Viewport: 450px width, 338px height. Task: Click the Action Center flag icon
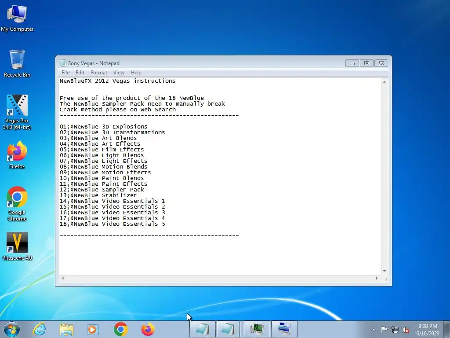384,330
